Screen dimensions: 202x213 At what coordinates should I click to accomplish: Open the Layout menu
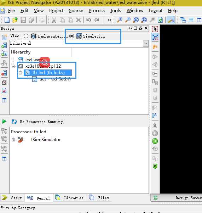[156, 11]
